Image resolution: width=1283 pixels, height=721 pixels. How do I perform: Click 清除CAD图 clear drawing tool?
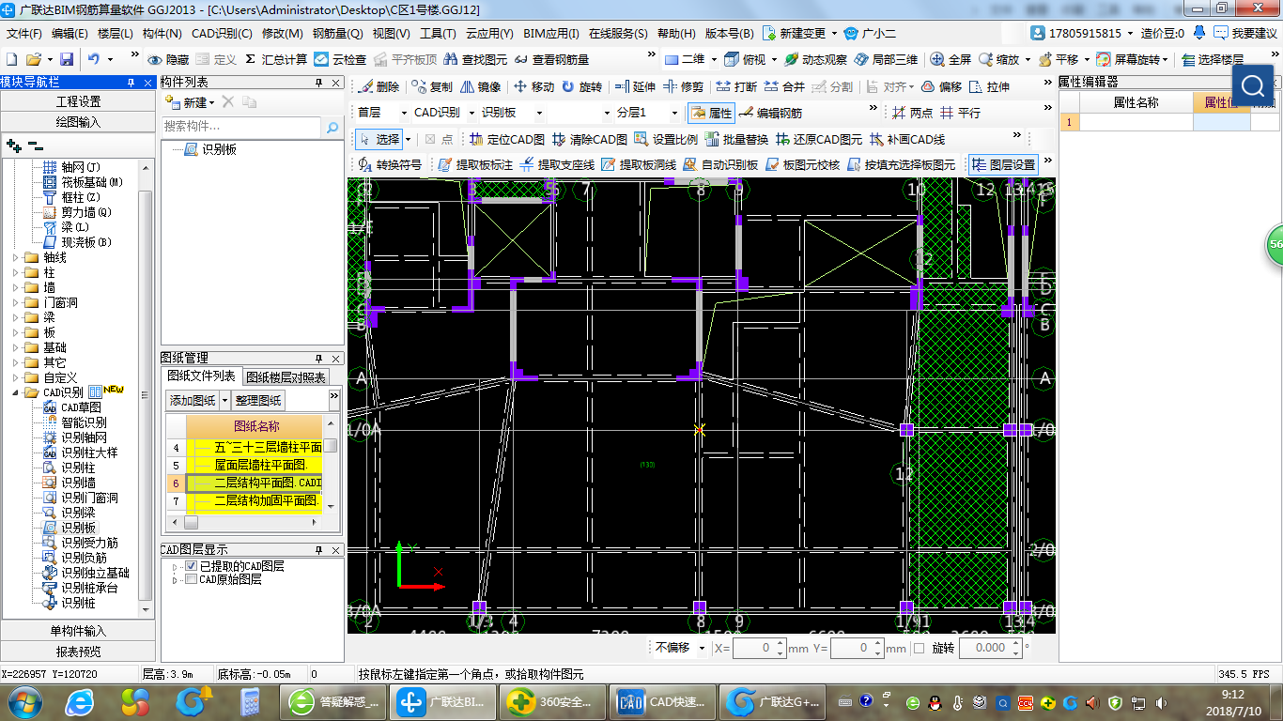pyautogui.click(x=590, y=139)
